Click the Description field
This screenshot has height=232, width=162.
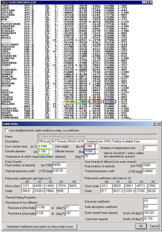point(98,141)
